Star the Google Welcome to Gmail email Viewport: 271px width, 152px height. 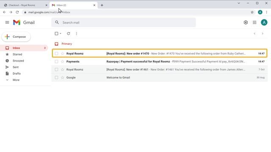click(62, 78)
